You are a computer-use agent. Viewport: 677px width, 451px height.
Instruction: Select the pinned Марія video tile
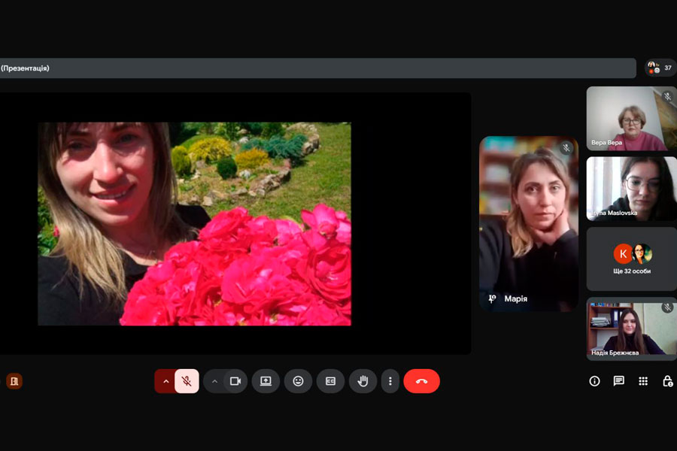[x=529, y=223]
